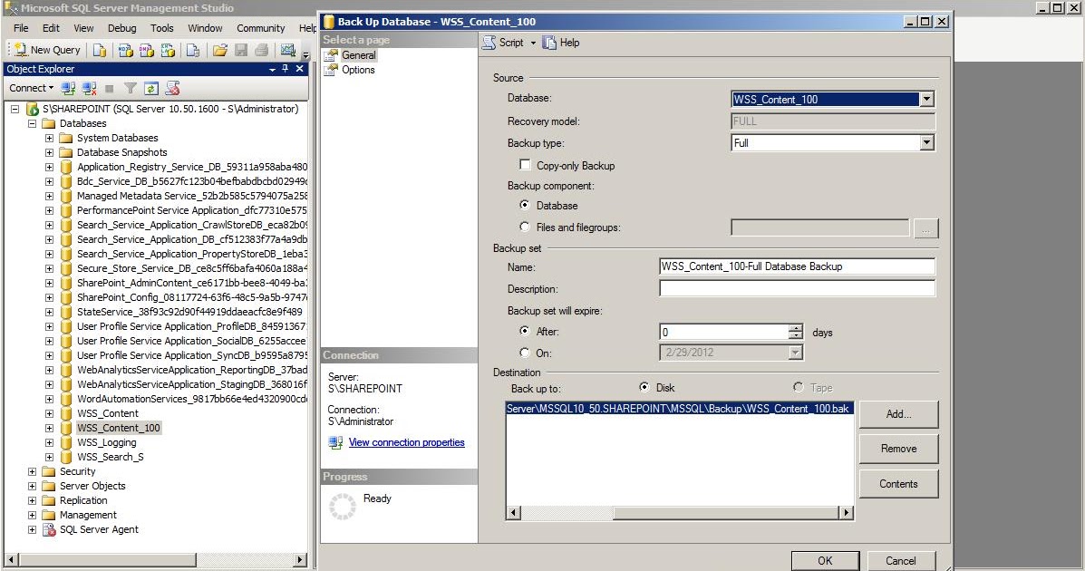Image resolution: width=1085 pixels, height=571 pixels.
Task: Open the Database dropdown showing WSS_Content_100
Action: [x=926, y=98]
